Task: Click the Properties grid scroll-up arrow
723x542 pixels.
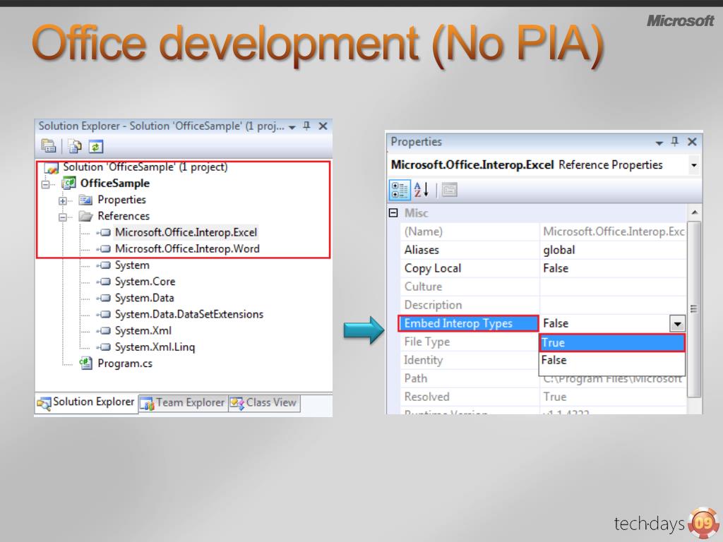Action: [695, 212]
